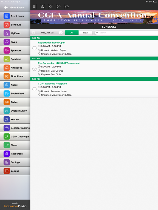Uncheck the Pre-Convention JDH Golf Tournament circle
The height and width of the screenshot is (210, 158).
[x=34, y=69]
